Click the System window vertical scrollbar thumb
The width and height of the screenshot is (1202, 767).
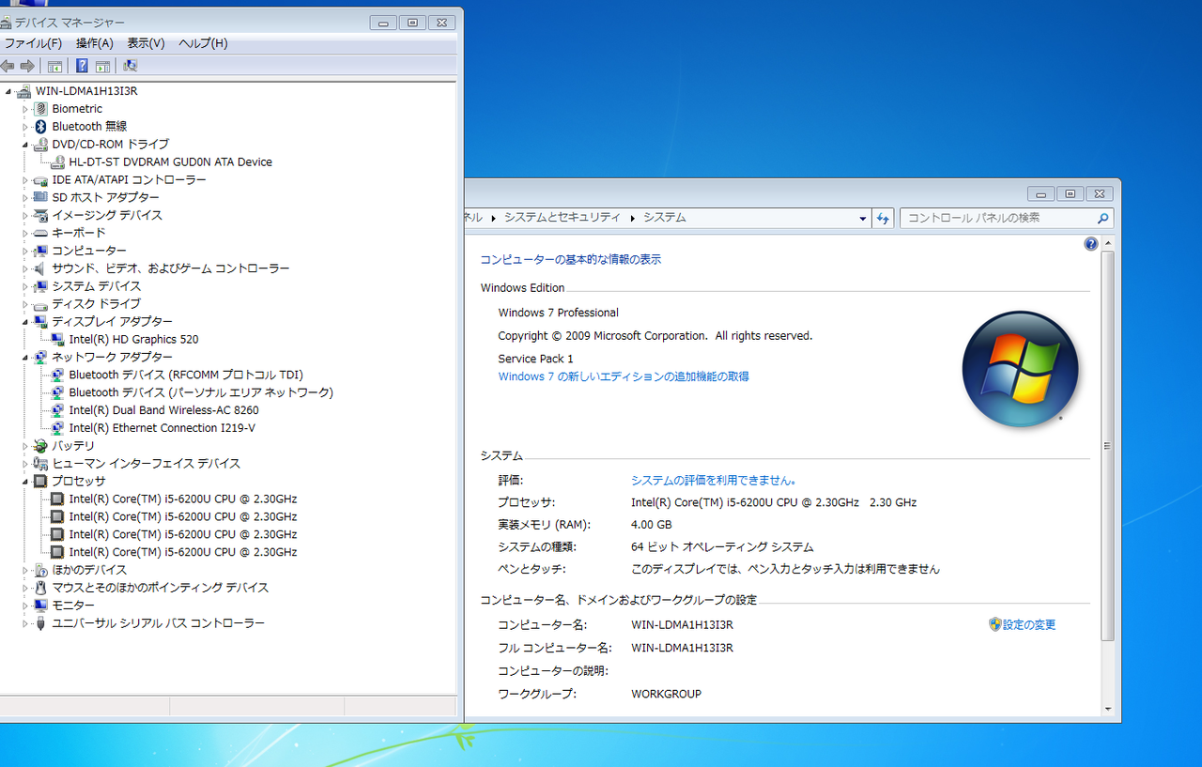pos(1107,446)
